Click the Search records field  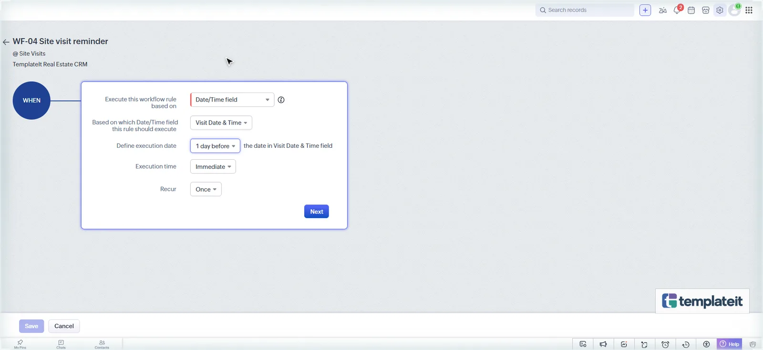click(585, 10)
